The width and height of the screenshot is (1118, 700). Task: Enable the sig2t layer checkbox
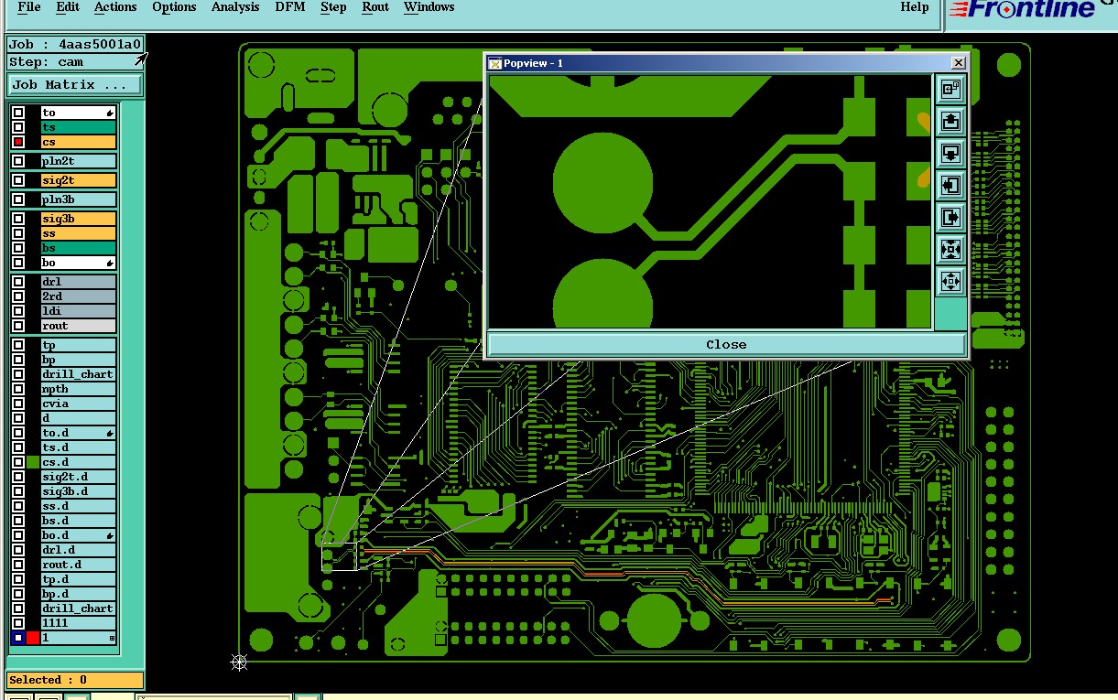tap(18, 180)
